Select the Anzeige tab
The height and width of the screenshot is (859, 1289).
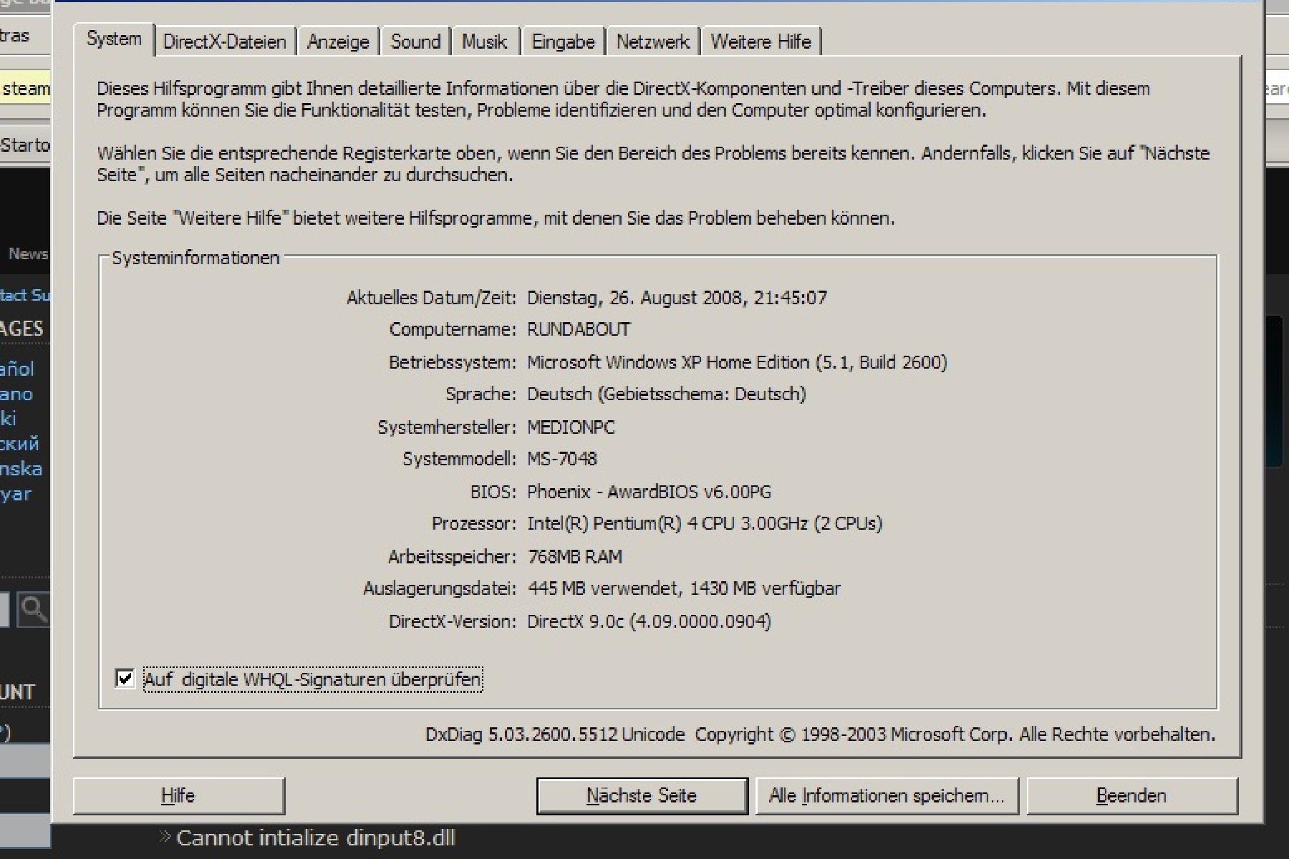338,42
